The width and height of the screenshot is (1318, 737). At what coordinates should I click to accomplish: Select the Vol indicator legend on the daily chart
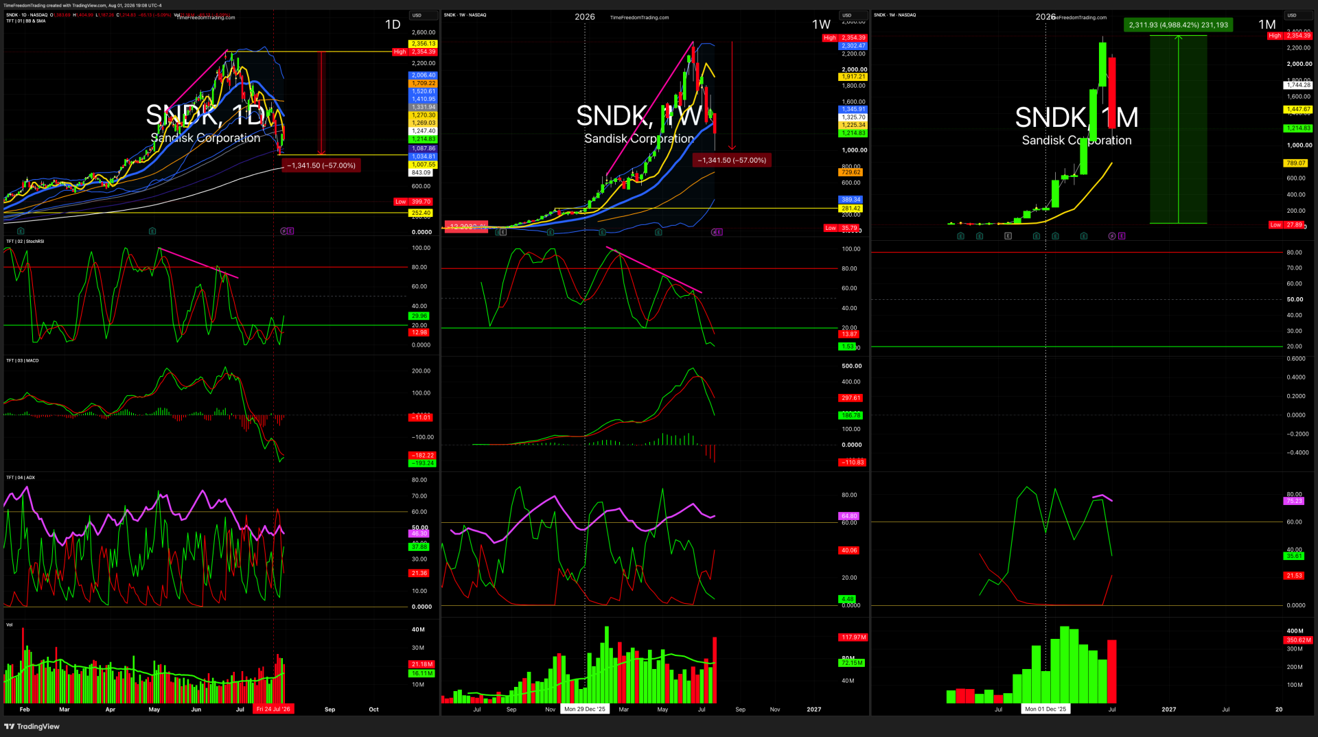click(9, 624)
